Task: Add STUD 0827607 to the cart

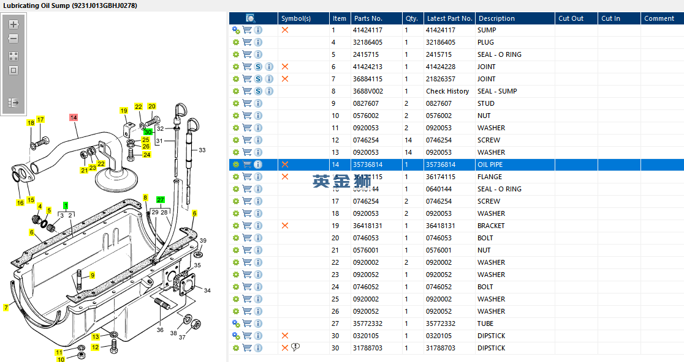Action: (247, 103)
